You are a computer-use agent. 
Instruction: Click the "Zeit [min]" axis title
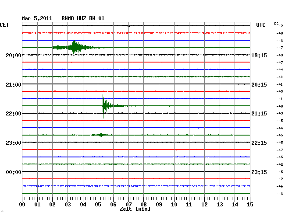[135, 209]
